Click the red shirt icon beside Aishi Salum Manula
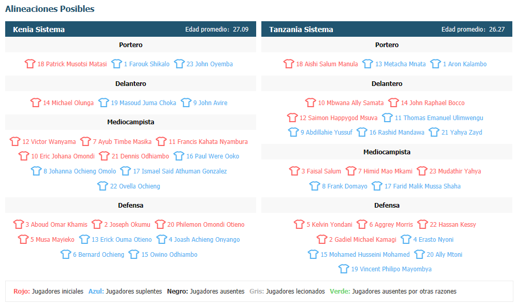The image size is (517, 306). pos(289,64)
